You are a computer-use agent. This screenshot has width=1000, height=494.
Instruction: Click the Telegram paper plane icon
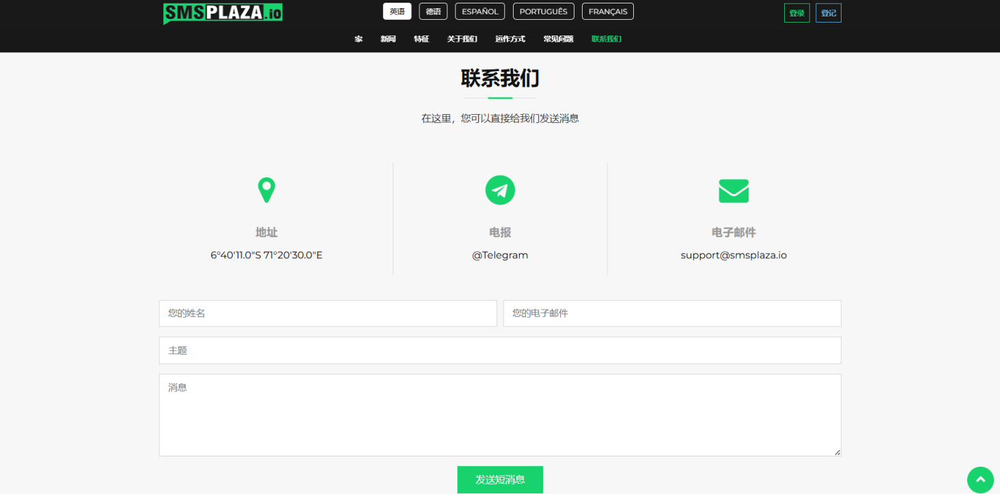tap(500, 190)
